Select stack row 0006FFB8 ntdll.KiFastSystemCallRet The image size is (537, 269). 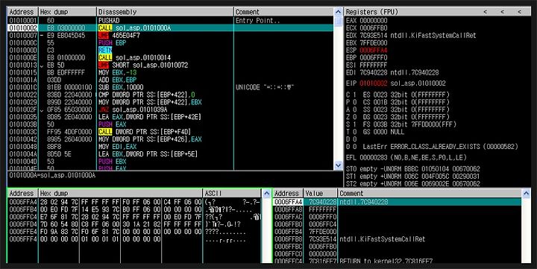[398, 239]
